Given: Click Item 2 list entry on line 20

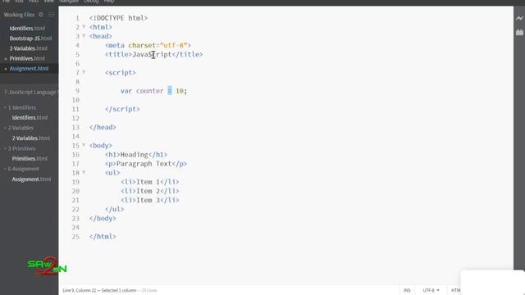Looking at the screenshot, I should 148,191.
